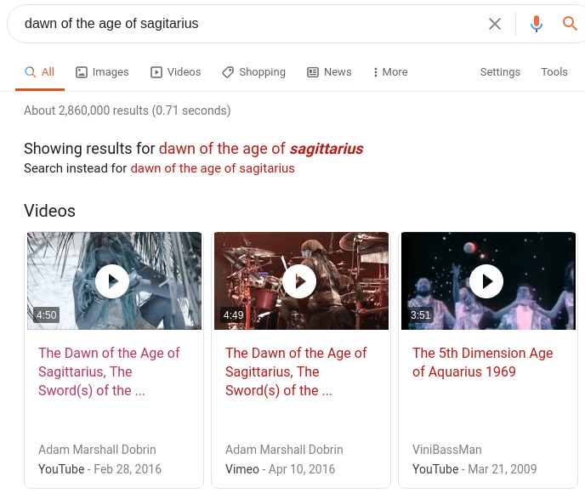Image resolution: width=585 pixels, height=493 pixels.
Task: Click the 'About 2,860,000 results' text
Action: 128,110
